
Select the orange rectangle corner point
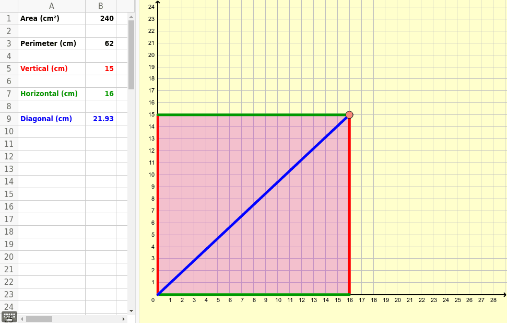pos(349,115)
